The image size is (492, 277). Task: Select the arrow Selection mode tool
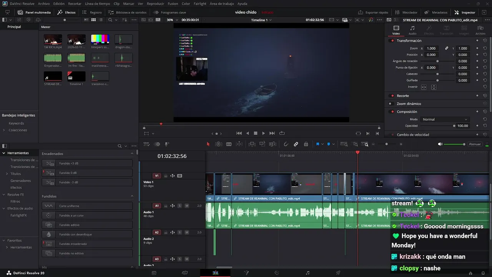tap(208, 144)
